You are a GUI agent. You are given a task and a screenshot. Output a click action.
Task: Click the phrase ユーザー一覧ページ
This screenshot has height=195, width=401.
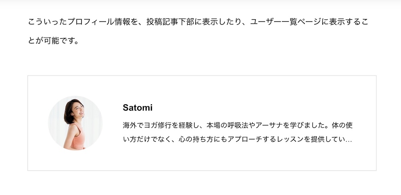coord(286,22)
